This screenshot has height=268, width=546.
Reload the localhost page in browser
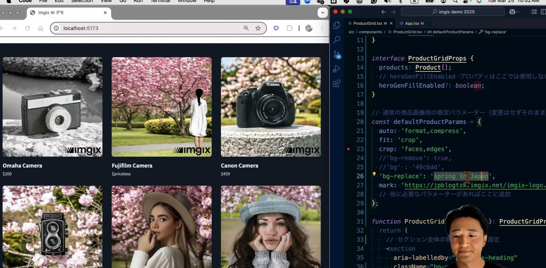[27, 28]
